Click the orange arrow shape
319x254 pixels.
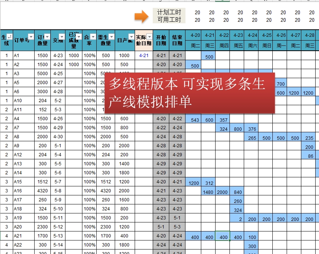coord(141,17)
